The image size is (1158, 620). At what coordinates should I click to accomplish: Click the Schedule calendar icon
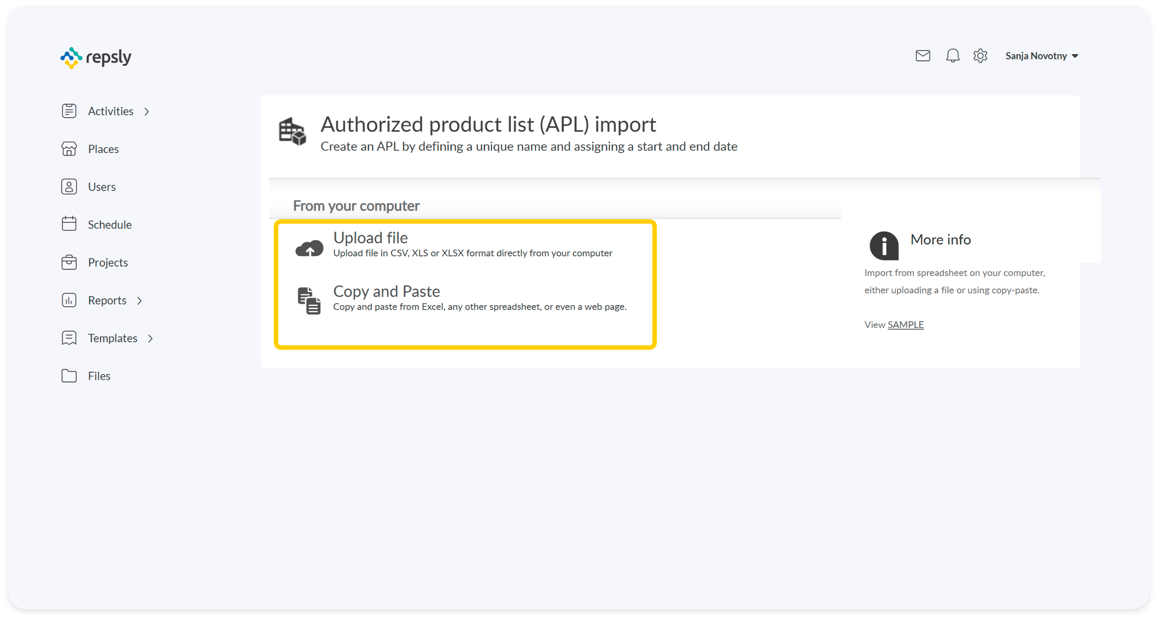point(69,224)
